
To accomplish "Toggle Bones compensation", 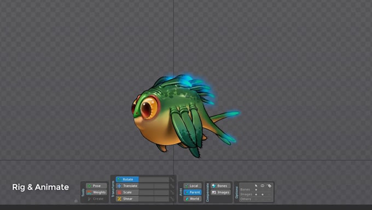I will pos(220,186).
